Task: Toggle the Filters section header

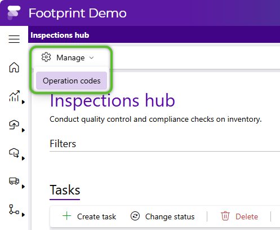Action: click(x=63, y=144)
